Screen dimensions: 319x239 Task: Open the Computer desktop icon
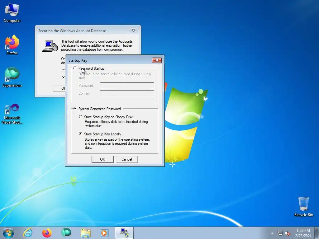(x=12, y=13)
